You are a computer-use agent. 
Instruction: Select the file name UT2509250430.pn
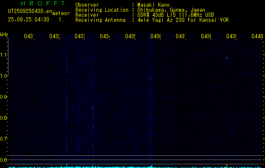tap(30, 11)
